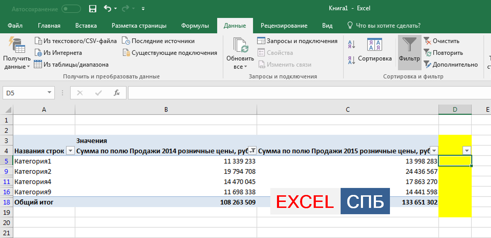The height and width of the screenshot is (238, 491).
Task: Click the Save disk icon
Action: 93,8
